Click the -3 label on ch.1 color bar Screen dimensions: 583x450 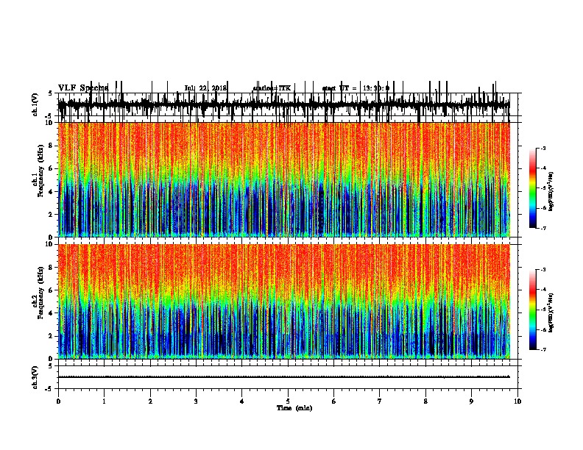click(543, 148)
